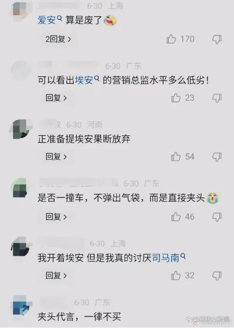Open 回复 under the 直接夹头 comment
Viewport: 234px width, 328px height.
(x=56, y=217)
